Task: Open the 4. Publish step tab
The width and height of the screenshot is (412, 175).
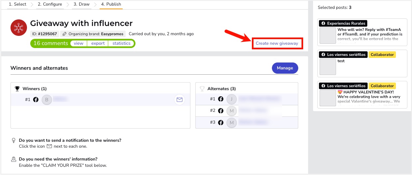Action: pyautogui.click(x=111, y=4)
